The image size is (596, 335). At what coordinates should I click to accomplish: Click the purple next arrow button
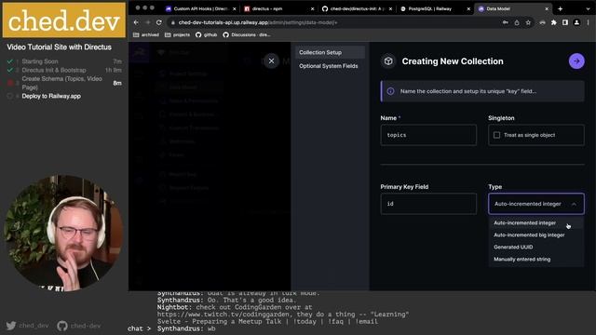(x=576, y=61)
